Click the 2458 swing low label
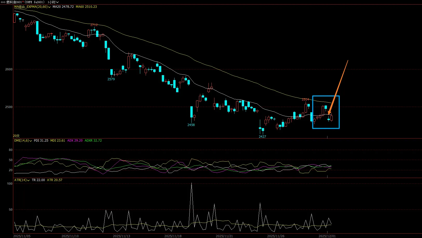This screenshot has width=422, height=238. coord(191,125)
